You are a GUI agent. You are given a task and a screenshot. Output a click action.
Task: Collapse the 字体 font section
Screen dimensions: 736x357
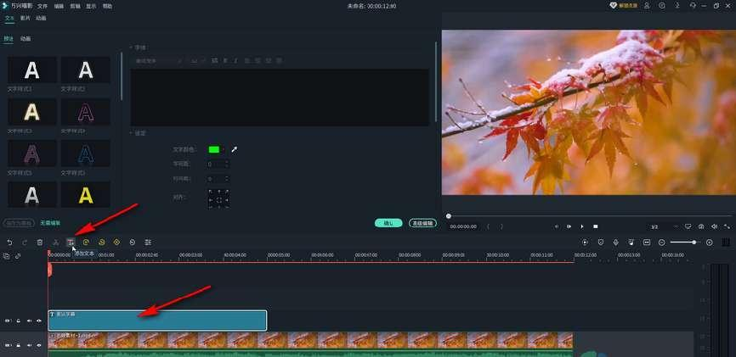131,47
